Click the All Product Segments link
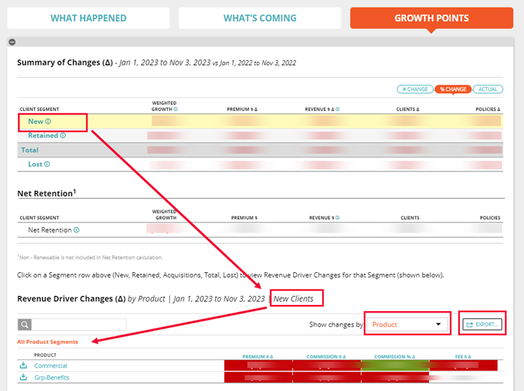Image resolution: width=524 pixels, height=391 pixels. (48, 341)
